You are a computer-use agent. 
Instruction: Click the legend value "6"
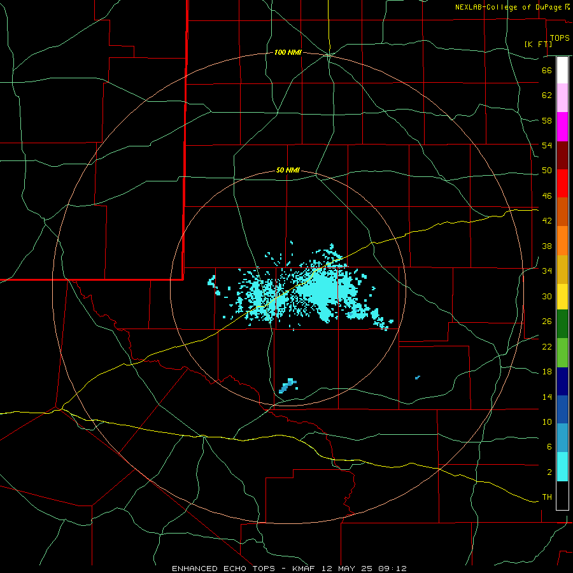click(549, 447)
